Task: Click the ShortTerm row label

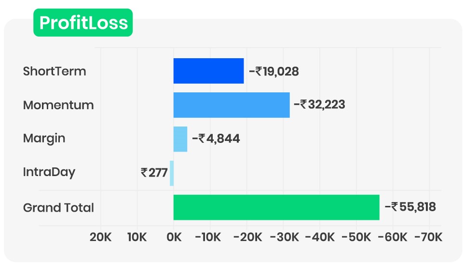Action: [55, 71]
